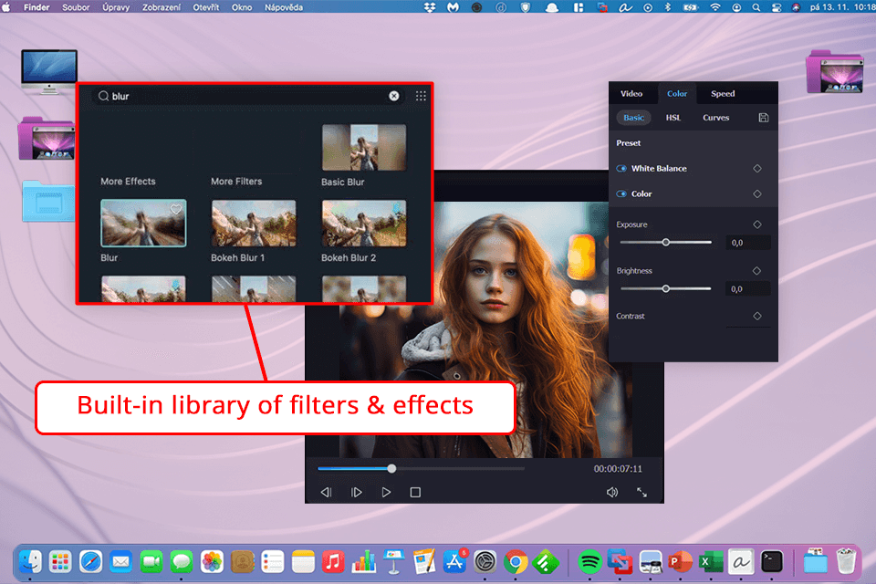Open Wi-Fi status in the menu bar
876x584 pixels.
click(715, 7)
